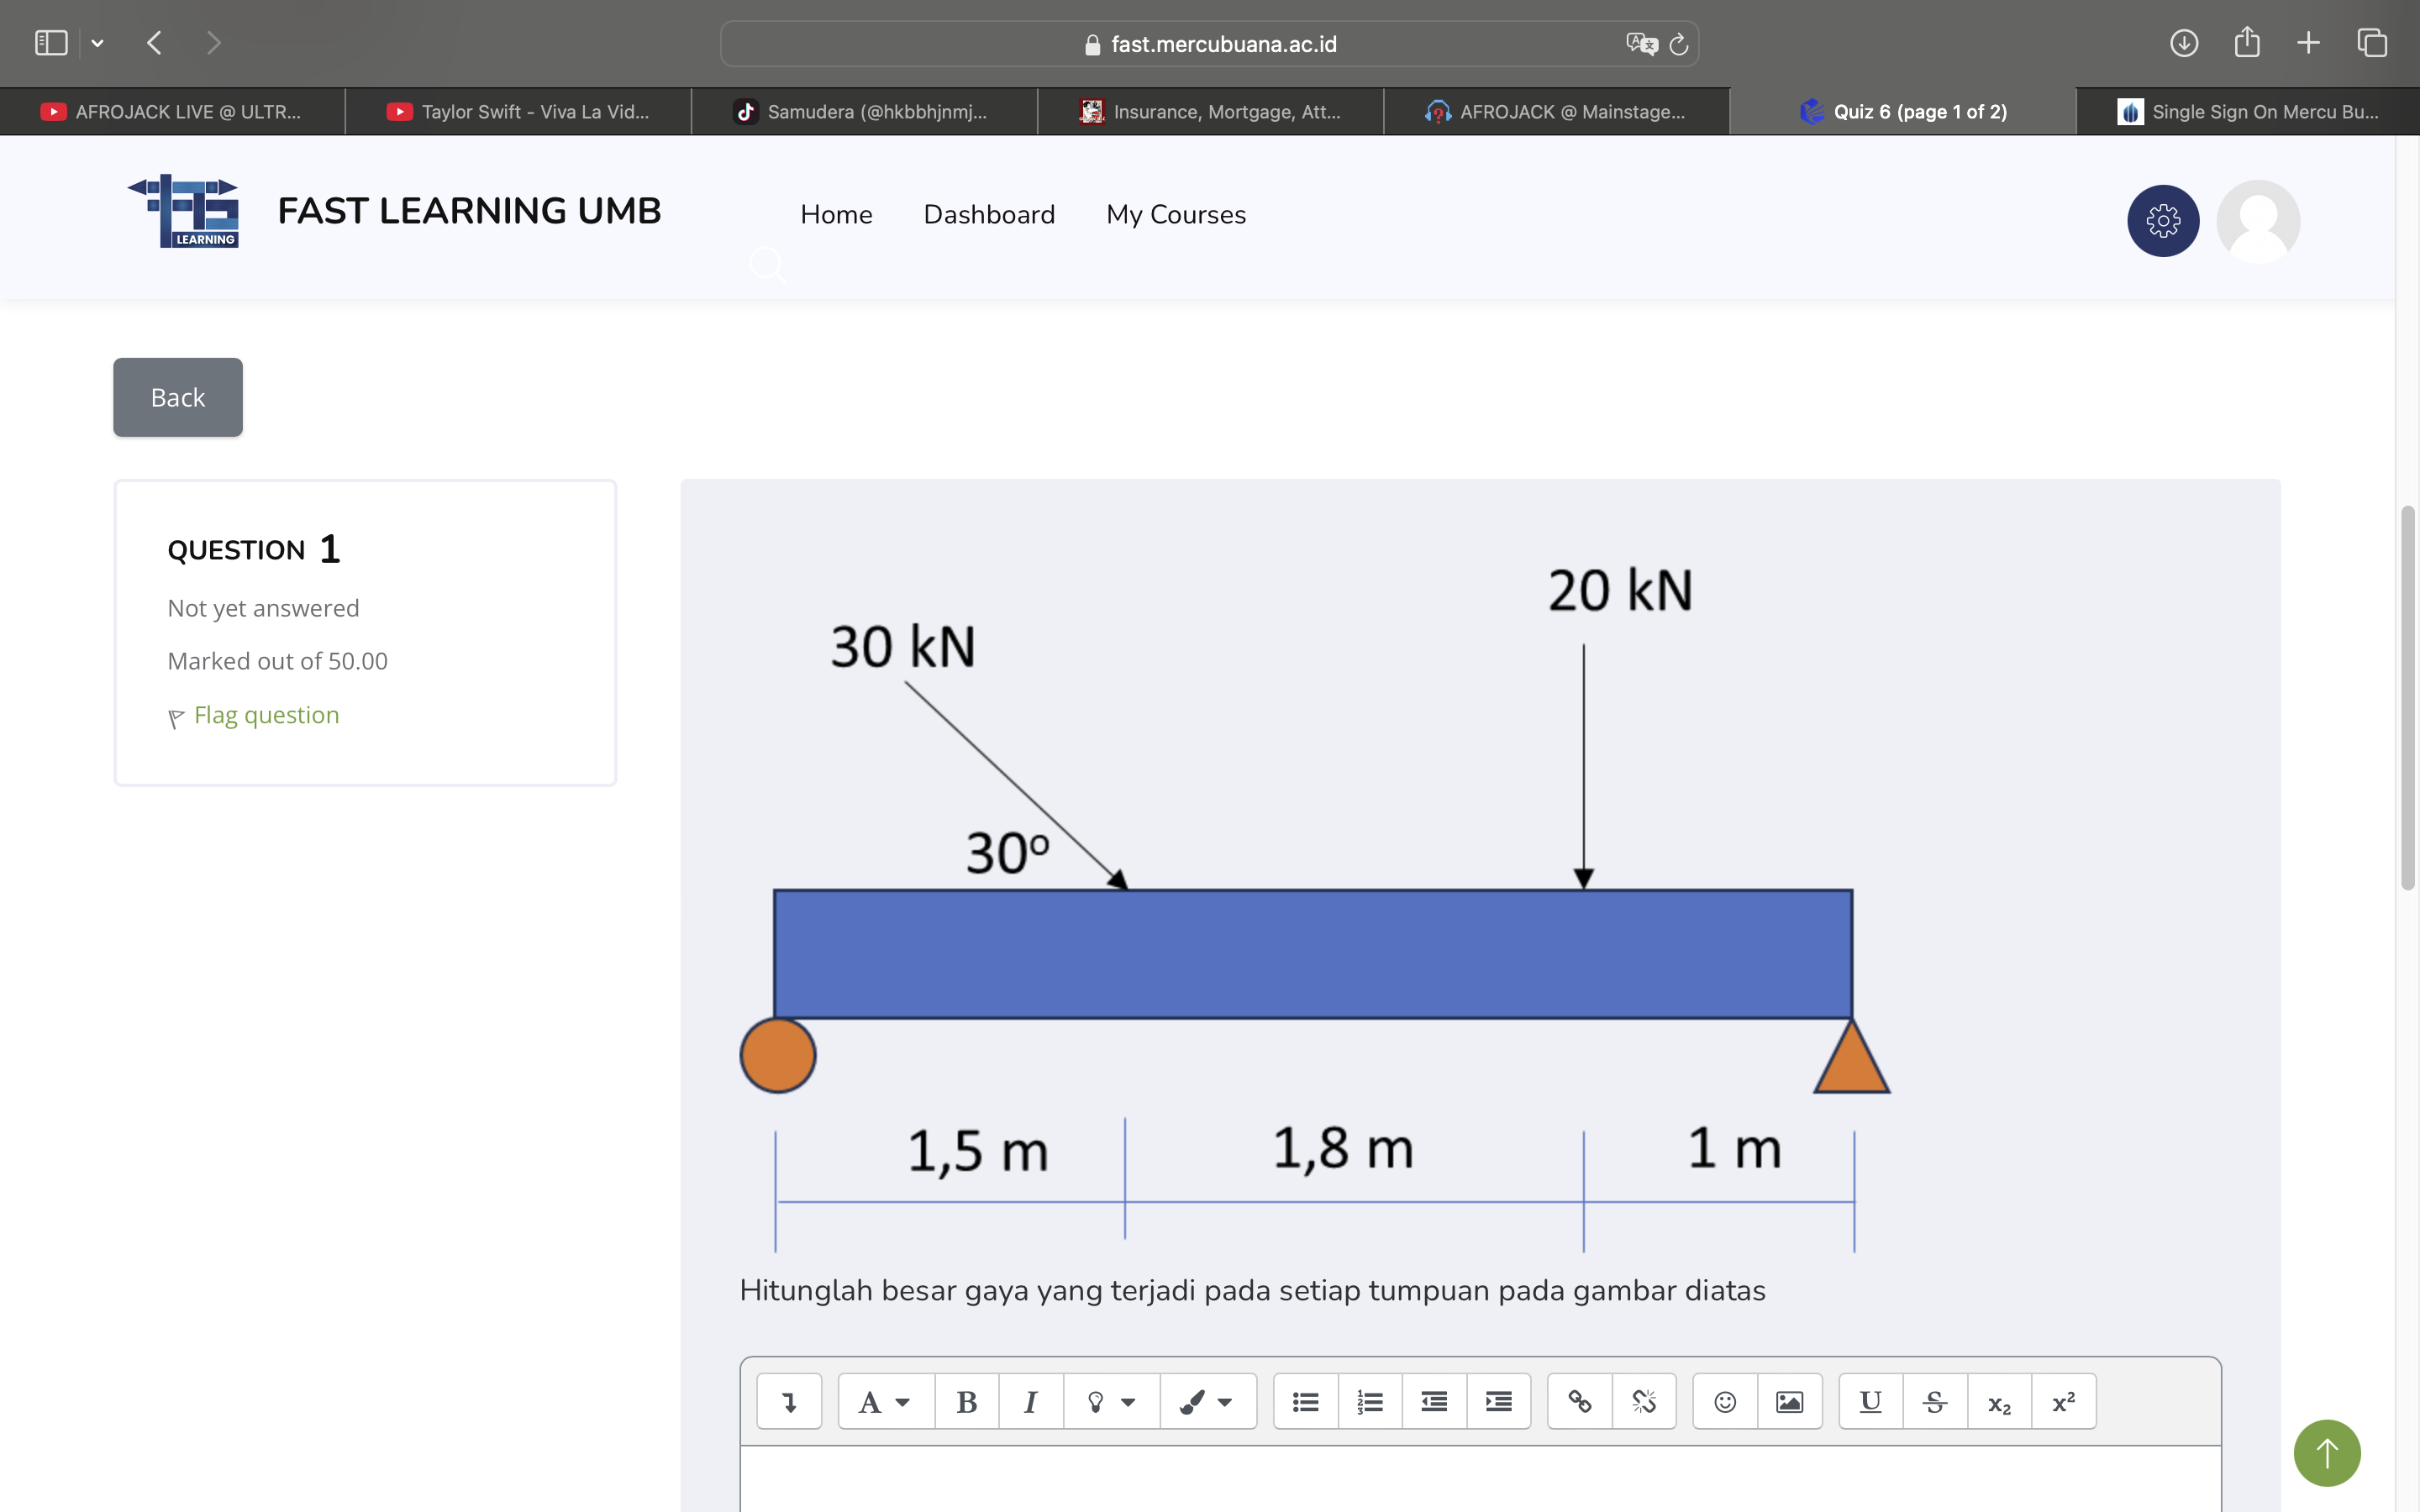Toggle underline formatting
The height and width of the screenshot is (1512, 2420).
(x=1870, y=1401)
